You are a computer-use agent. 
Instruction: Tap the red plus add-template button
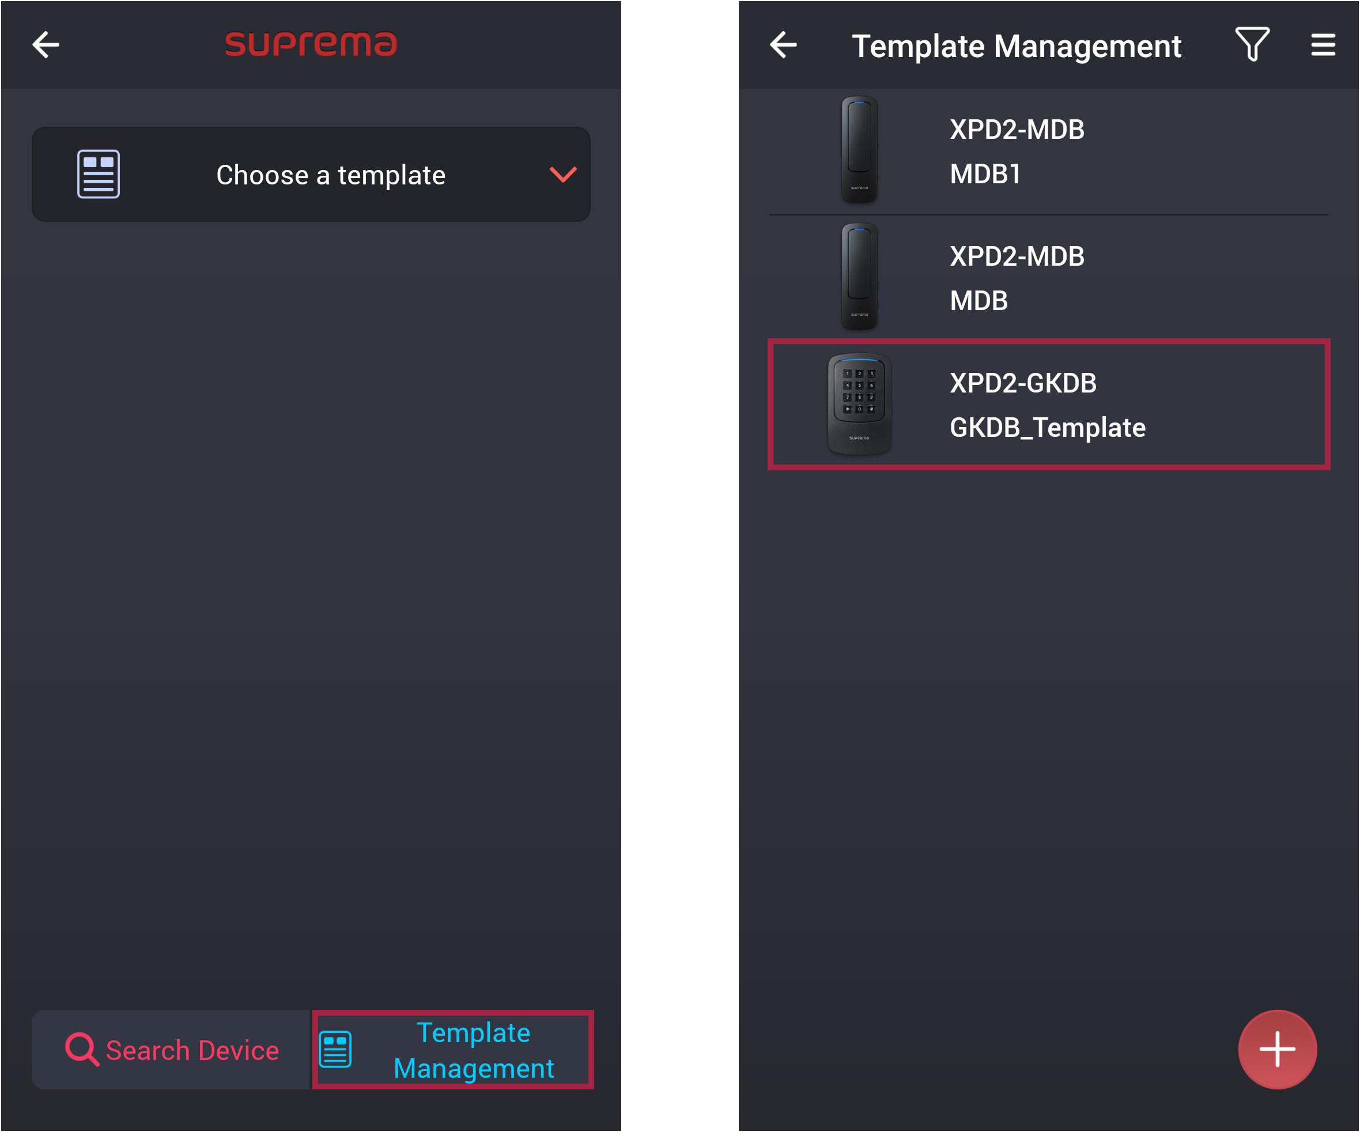coord(1276,1048)
